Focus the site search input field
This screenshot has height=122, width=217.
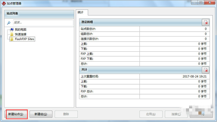(43, 23)
